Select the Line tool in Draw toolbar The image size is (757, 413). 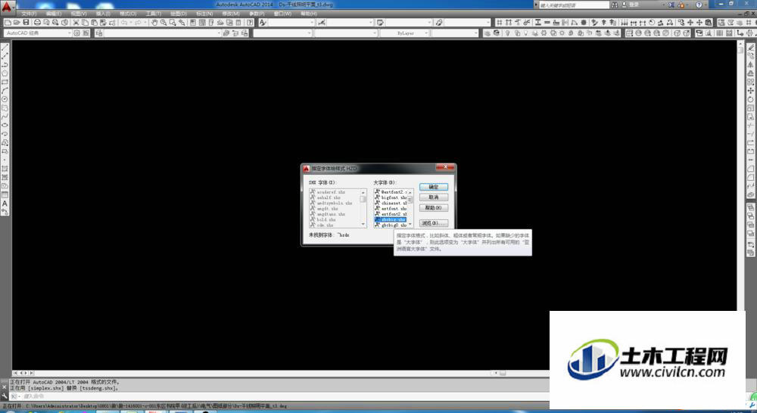pos(5,47)
